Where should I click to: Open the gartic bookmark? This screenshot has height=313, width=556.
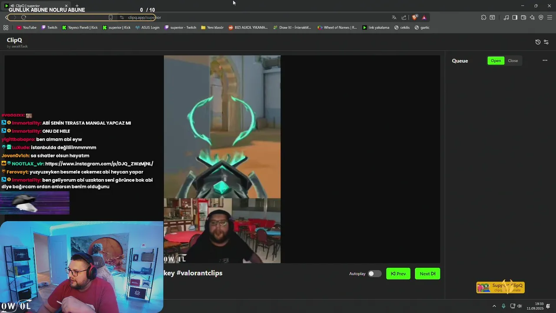pos(422,27)
